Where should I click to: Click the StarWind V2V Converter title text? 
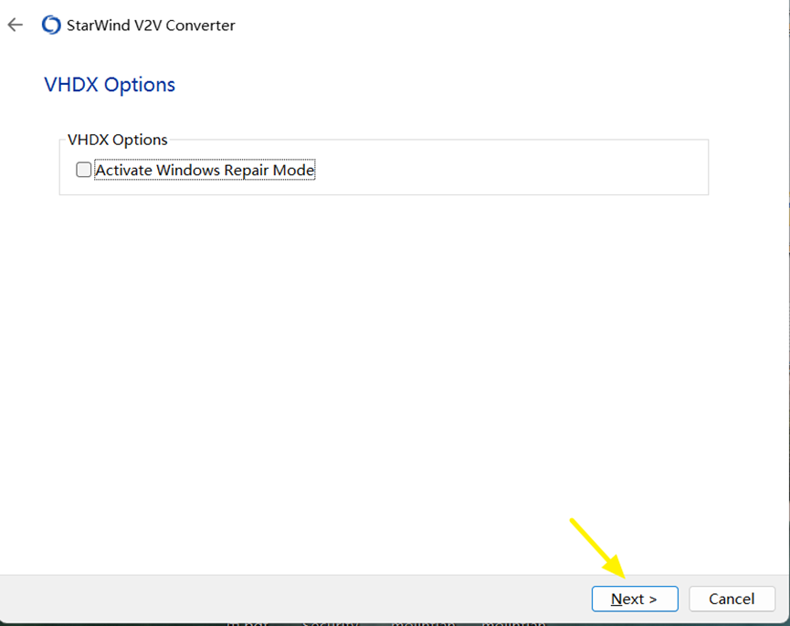point(151,26)
